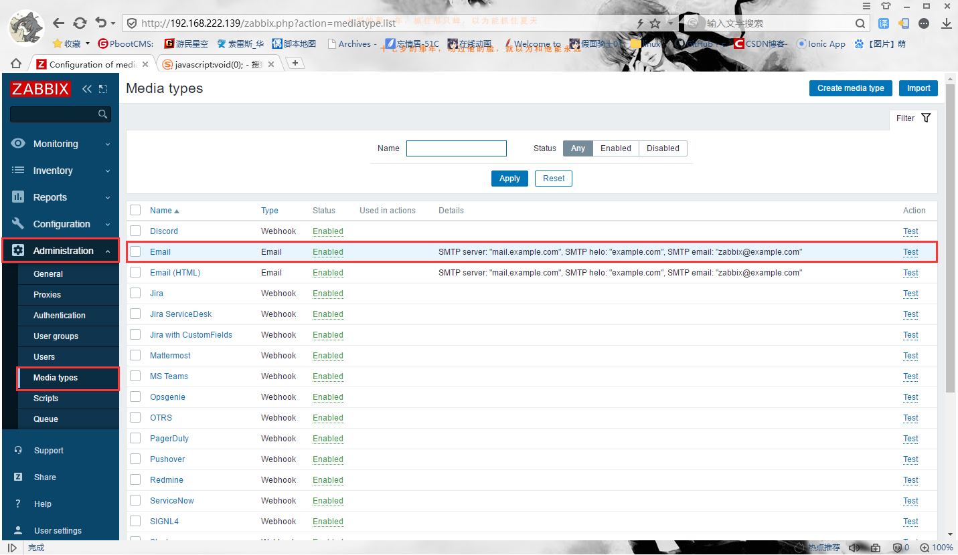Click the Help question mark icon
Screen dimensions: 958x555
coord(18,504)
